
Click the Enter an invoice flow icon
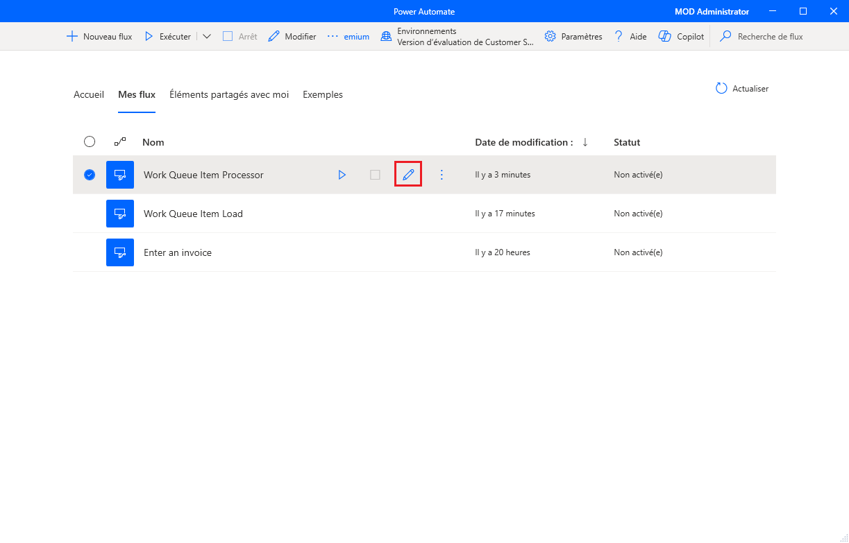coord(120,252)
